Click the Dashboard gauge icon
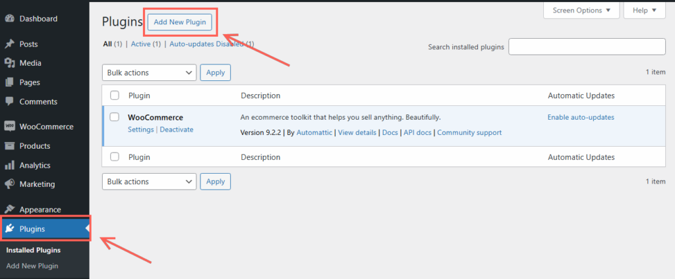 pyautogui.click(x=9, y=19)
